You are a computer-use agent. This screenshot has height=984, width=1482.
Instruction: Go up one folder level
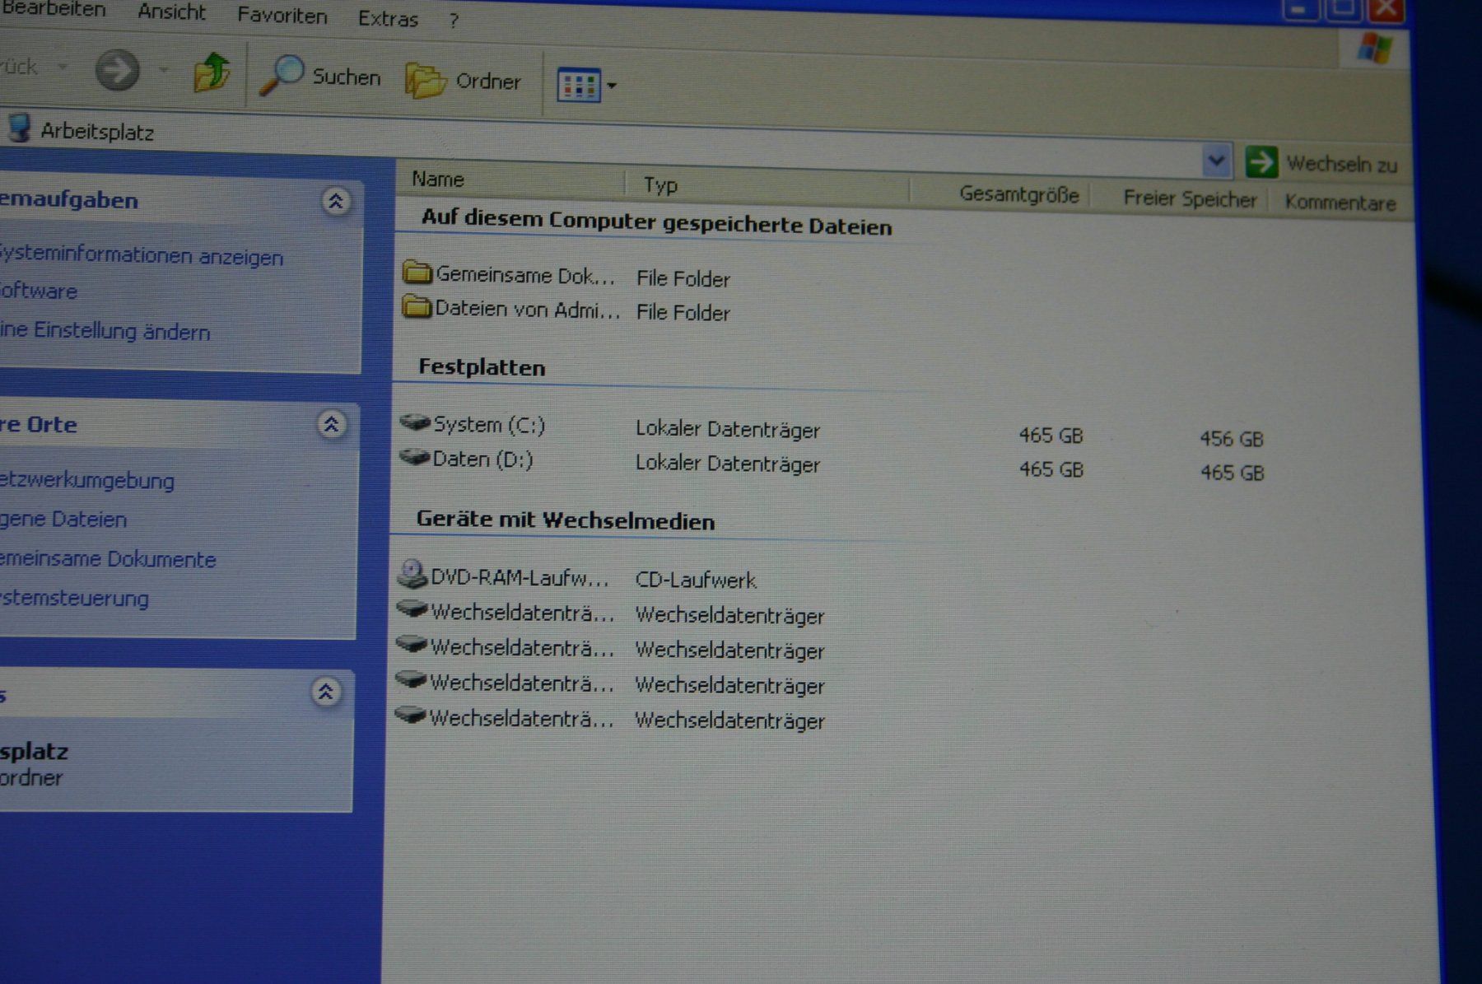[x=212, y=73]
